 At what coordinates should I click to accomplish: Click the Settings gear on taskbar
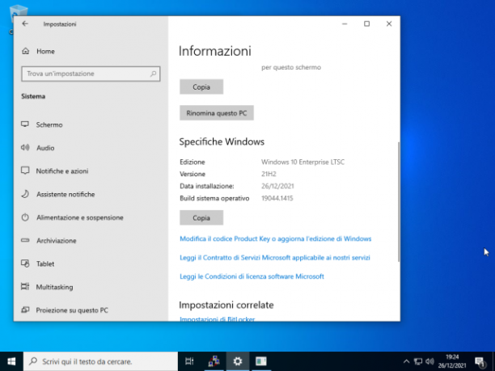tap(238, 361)
